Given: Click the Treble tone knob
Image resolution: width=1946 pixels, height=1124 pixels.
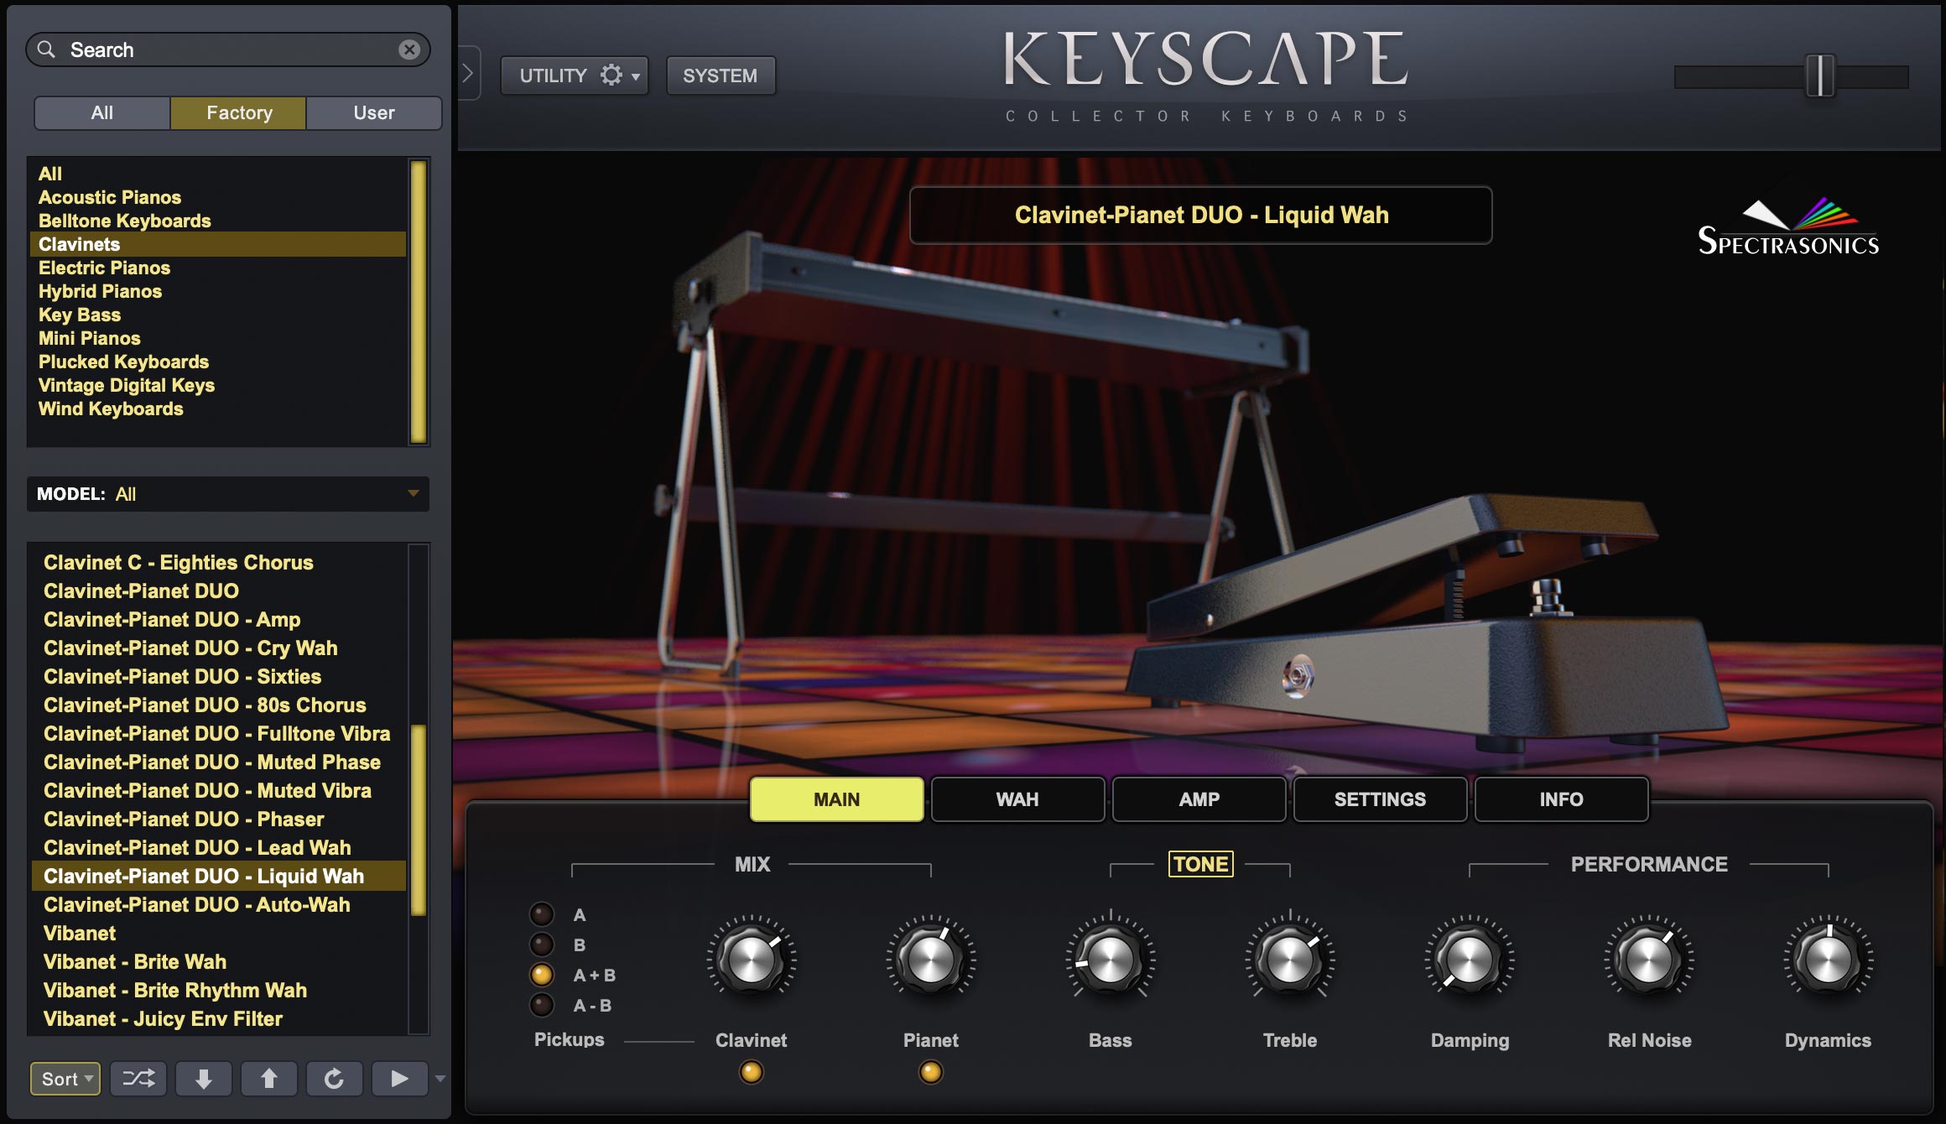Looking at the screenshot, I should click(x=1290, y=959).
